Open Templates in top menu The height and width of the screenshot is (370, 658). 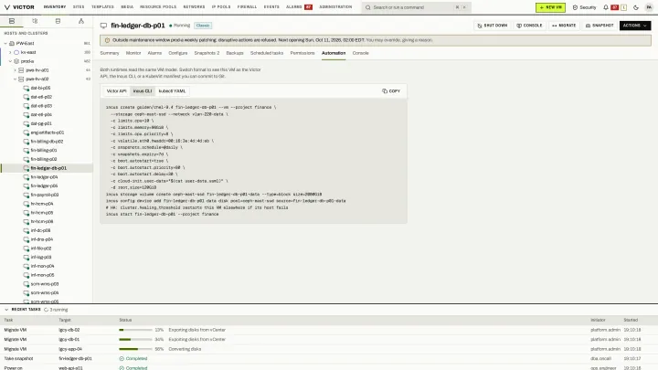pos(102,7)
